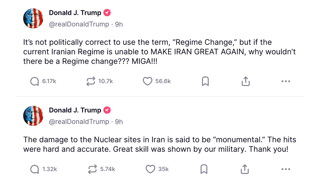Bookmark the Nuclear sites post

204,169
